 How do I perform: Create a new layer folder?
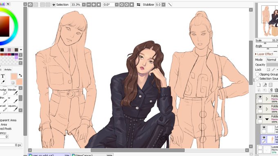271,85
